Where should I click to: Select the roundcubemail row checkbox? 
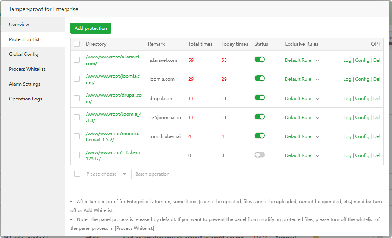tap(77, 136)
